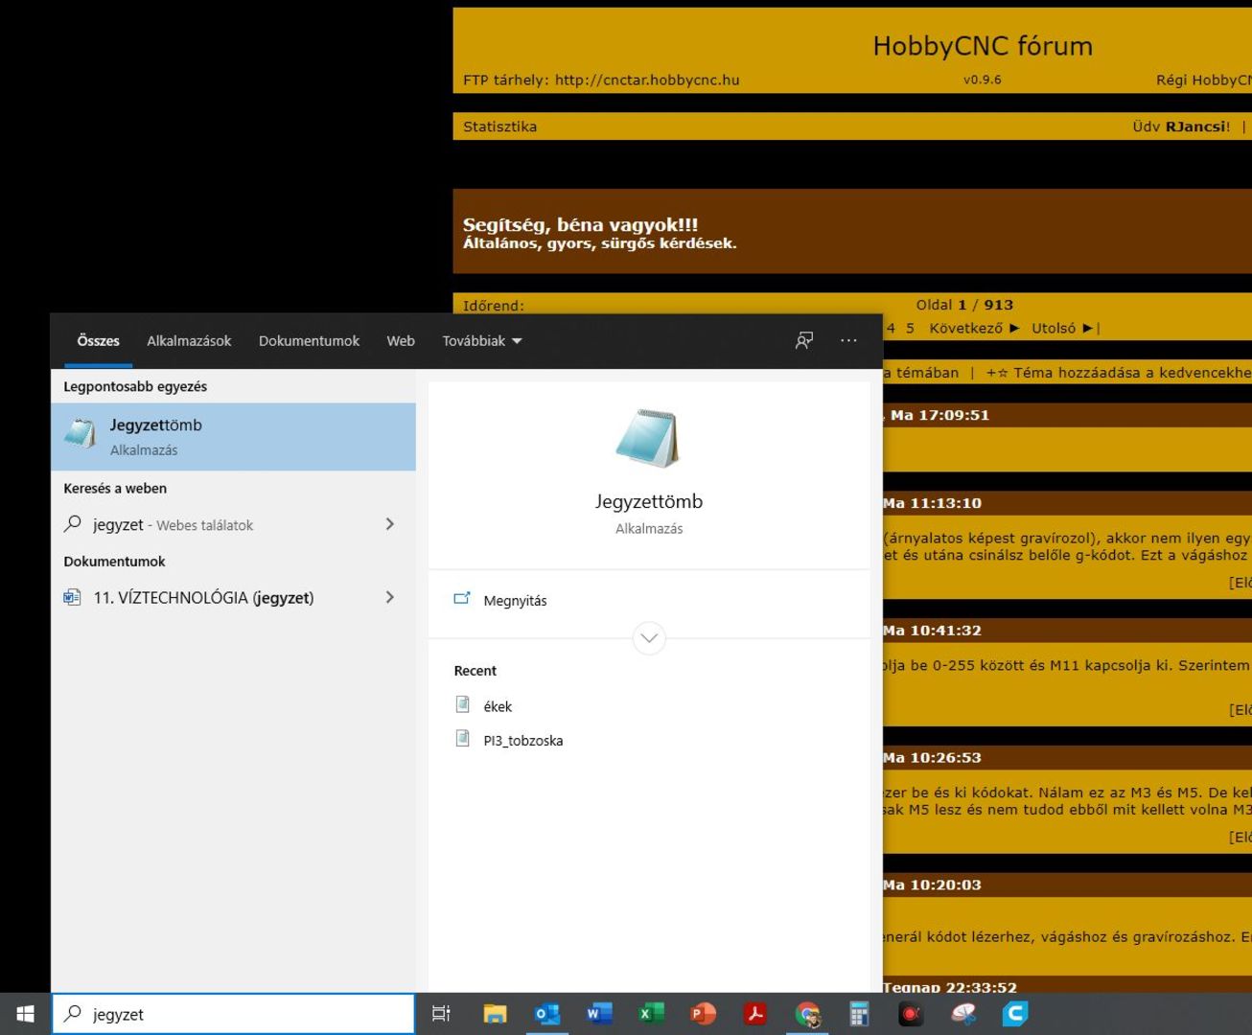Open the search panel three-dots options
The height and width of the screenshot is (1035, 1252).
(848, 341)
